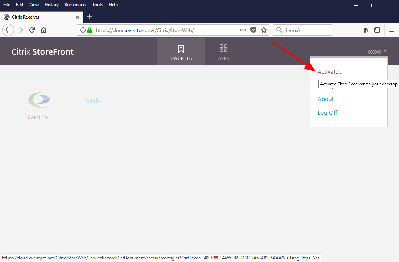Screen dimensions: 399x262
Task: Click the Favorites bookmark icon
Action: point(181,49)
